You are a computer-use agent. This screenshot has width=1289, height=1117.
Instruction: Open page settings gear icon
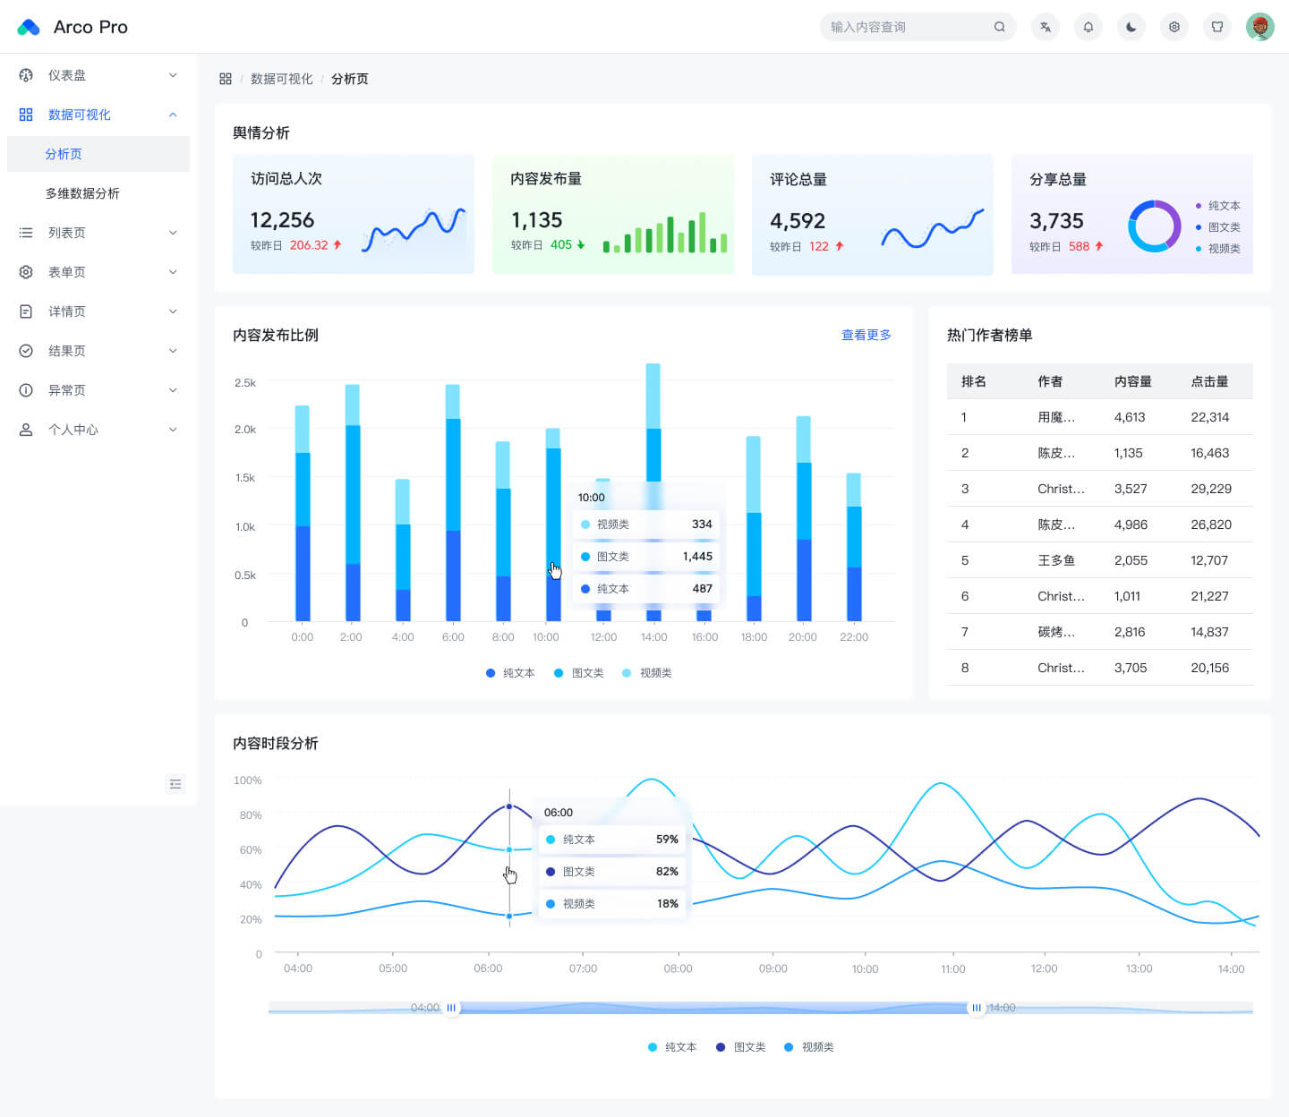click(x=1174, y=27)
